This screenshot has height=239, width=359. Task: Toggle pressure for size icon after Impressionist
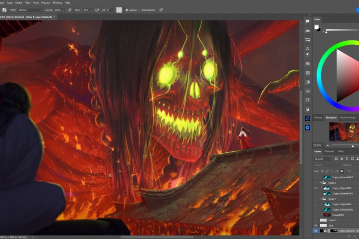(161, 10)
